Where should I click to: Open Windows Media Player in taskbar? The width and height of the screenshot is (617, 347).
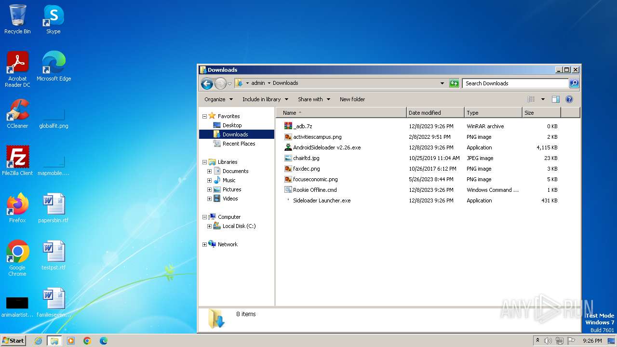click(x=71, y=341)
